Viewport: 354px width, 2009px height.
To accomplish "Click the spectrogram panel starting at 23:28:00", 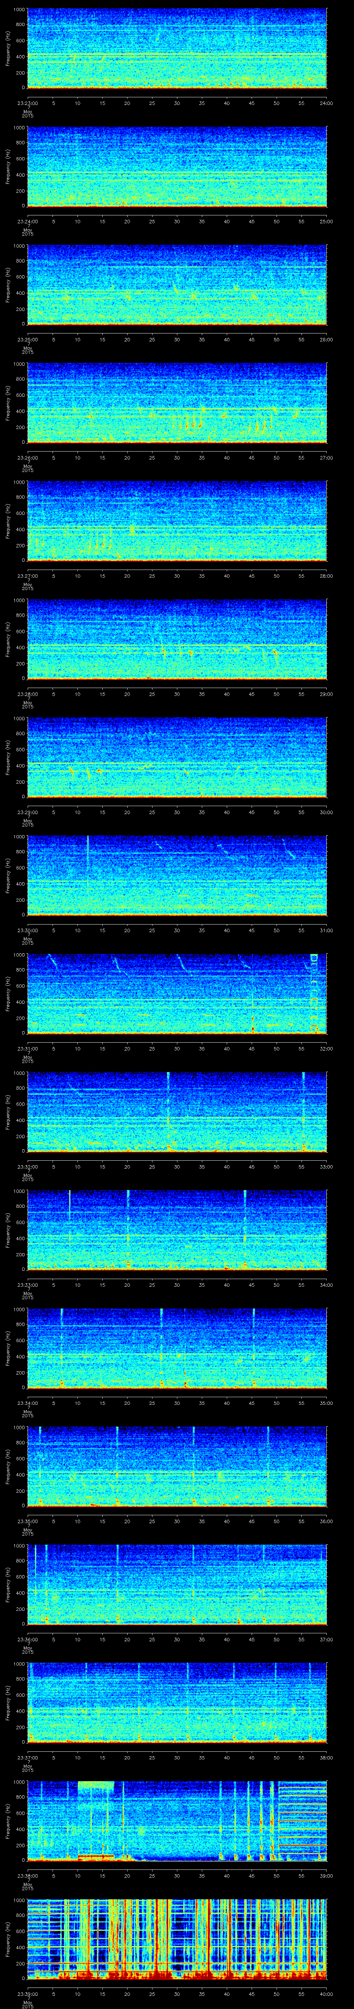I will pyautogui.click(x=177, y=640).
